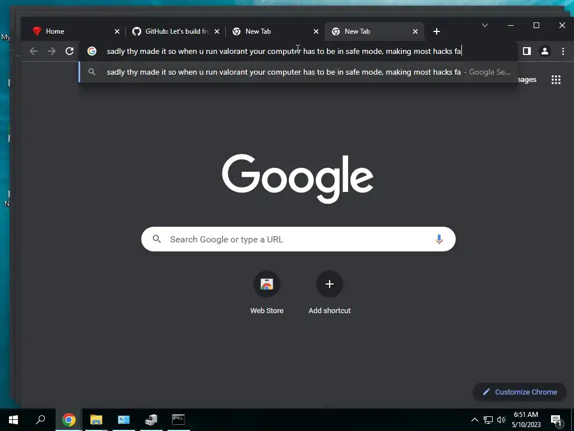Open the Web Store shortcut
This screenshot has width=574, height=431.
[x=267, y=292]
